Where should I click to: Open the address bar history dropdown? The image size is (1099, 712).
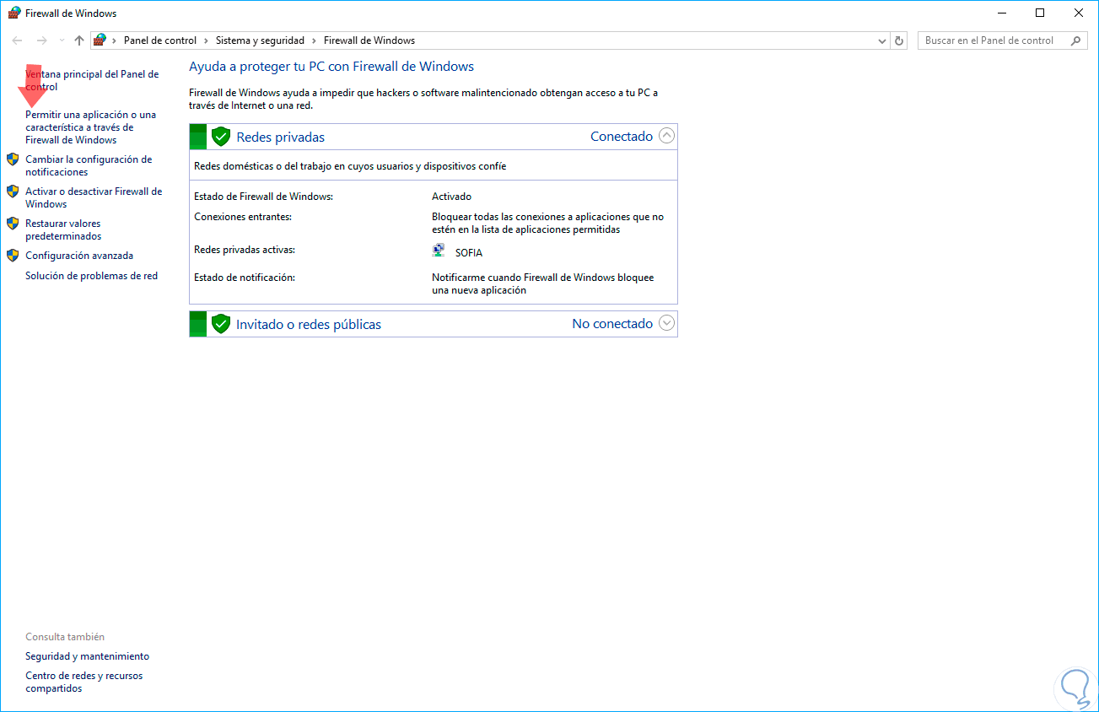pyautogui.click(x=882, y=40)
